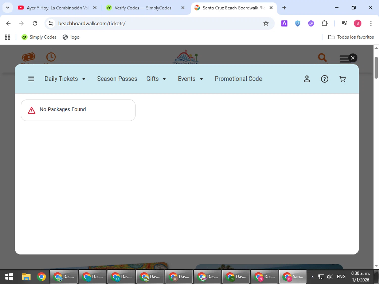Change the ENG input language
Viewport: 379px width, 284px height.
(x=341, y=277)
